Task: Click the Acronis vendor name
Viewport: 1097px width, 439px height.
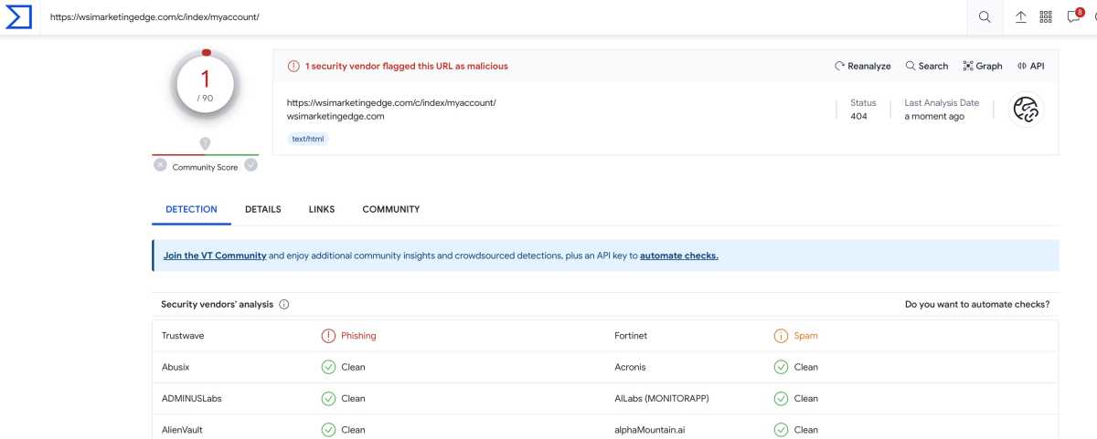Action: tap(630, 367)
